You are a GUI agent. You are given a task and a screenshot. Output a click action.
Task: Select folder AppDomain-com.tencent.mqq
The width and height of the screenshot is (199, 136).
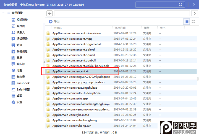coord(121,39)
